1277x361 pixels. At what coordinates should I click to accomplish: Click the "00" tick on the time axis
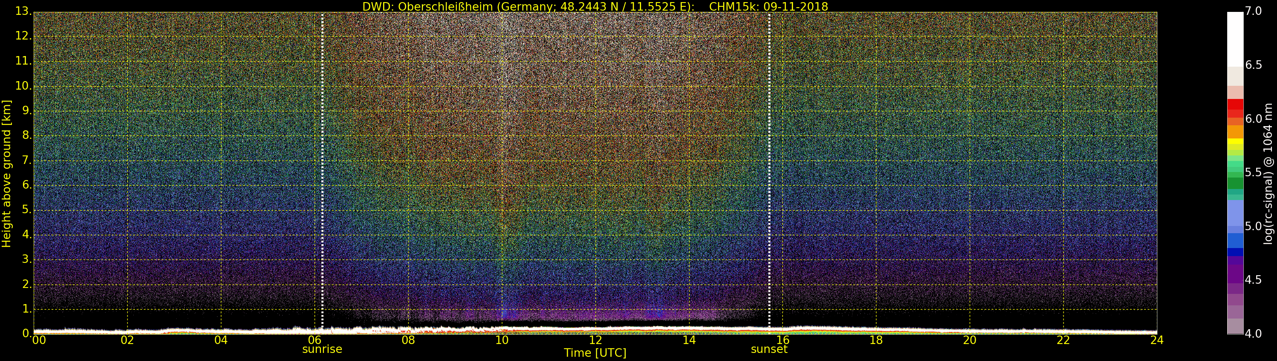[39, 340]
